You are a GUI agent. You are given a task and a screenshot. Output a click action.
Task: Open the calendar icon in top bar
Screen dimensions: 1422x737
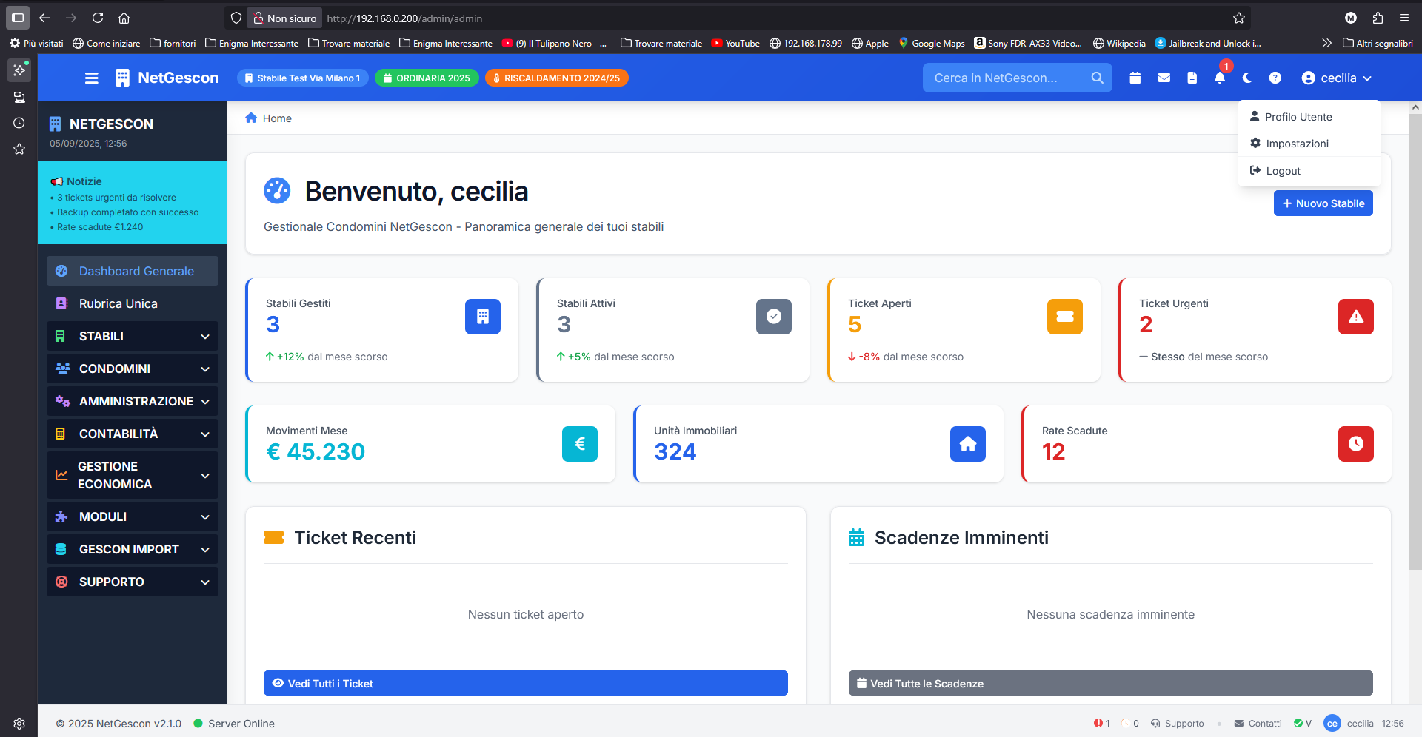pos(1135,78)
